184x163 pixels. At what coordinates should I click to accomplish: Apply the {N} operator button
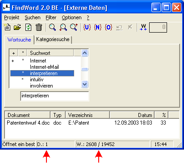[x=98, y=27]
